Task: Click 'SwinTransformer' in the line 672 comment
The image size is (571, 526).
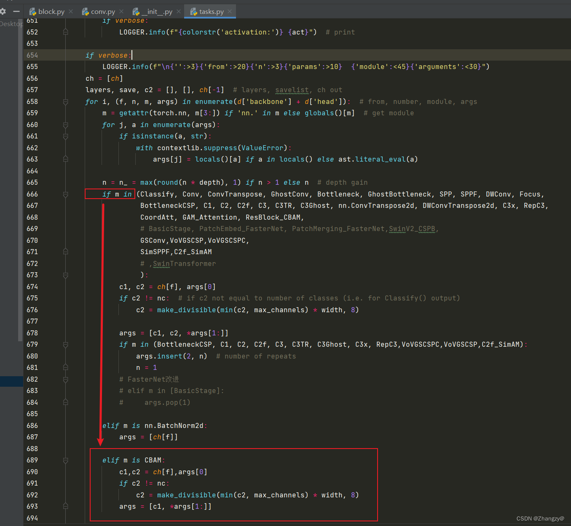Action: (x=185, y=263)
